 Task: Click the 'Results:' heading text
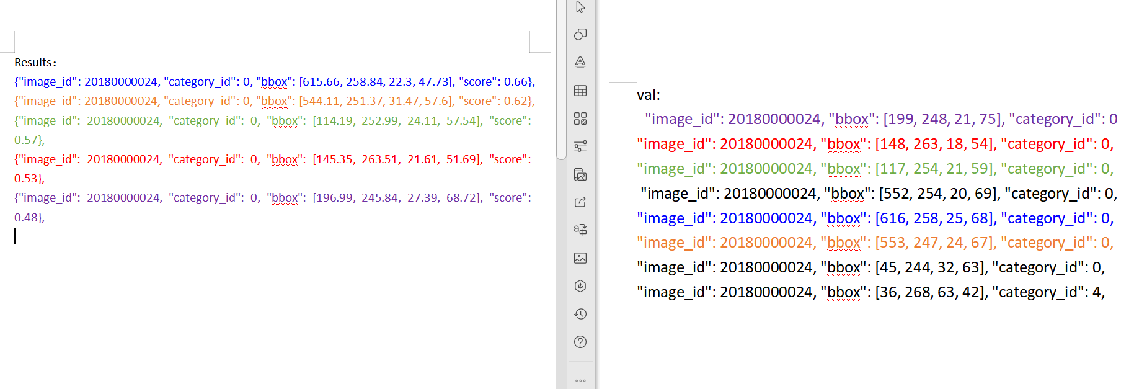coord(35,63)
